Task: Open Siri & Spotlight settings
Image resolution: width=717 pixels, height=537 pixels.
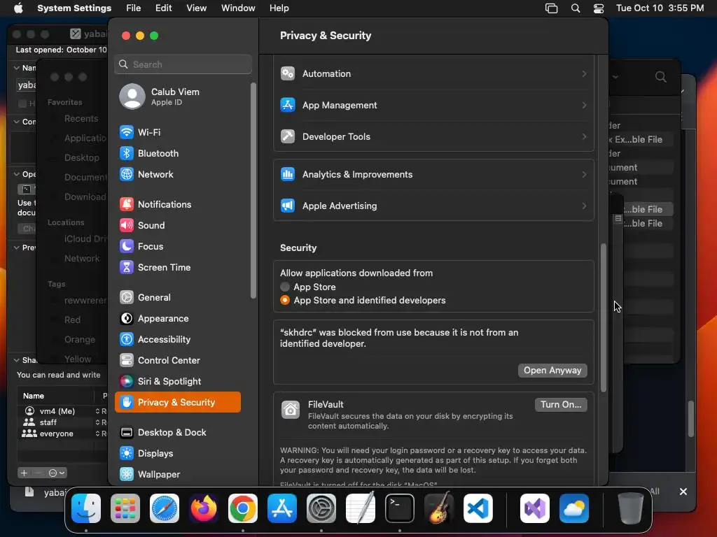Action: 178,382
